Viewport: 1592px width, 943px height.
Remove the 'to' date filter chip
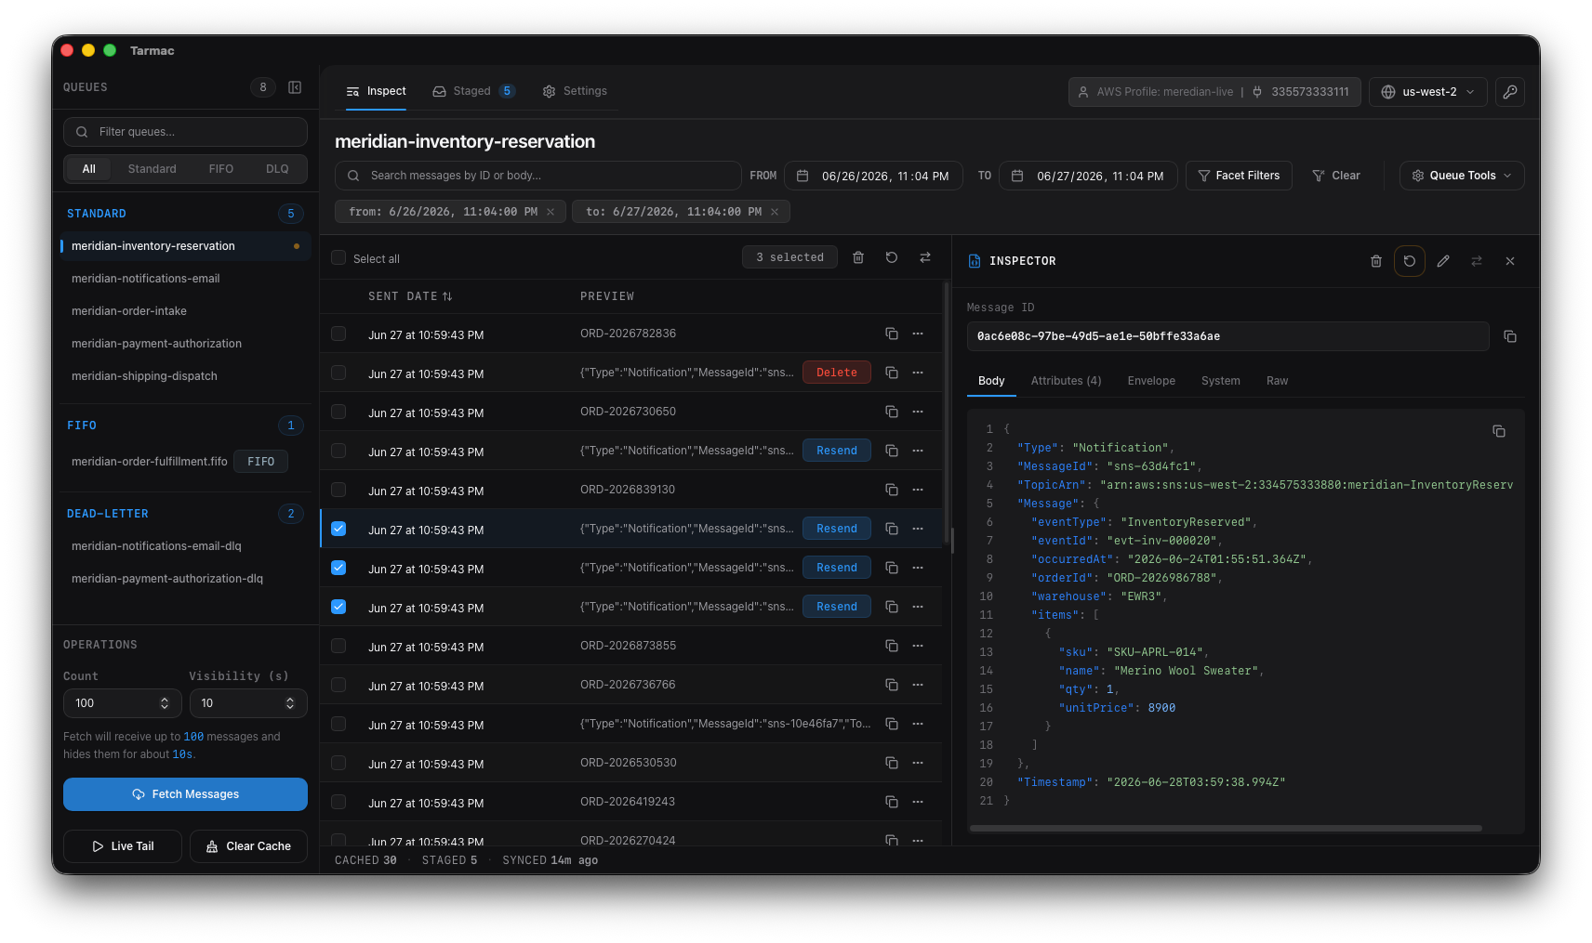775,212
